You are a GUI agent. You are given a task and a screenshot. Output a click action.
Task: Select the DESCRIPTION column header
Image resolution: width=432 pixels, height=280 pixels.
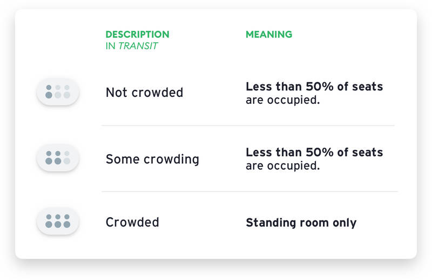[138, 35]
